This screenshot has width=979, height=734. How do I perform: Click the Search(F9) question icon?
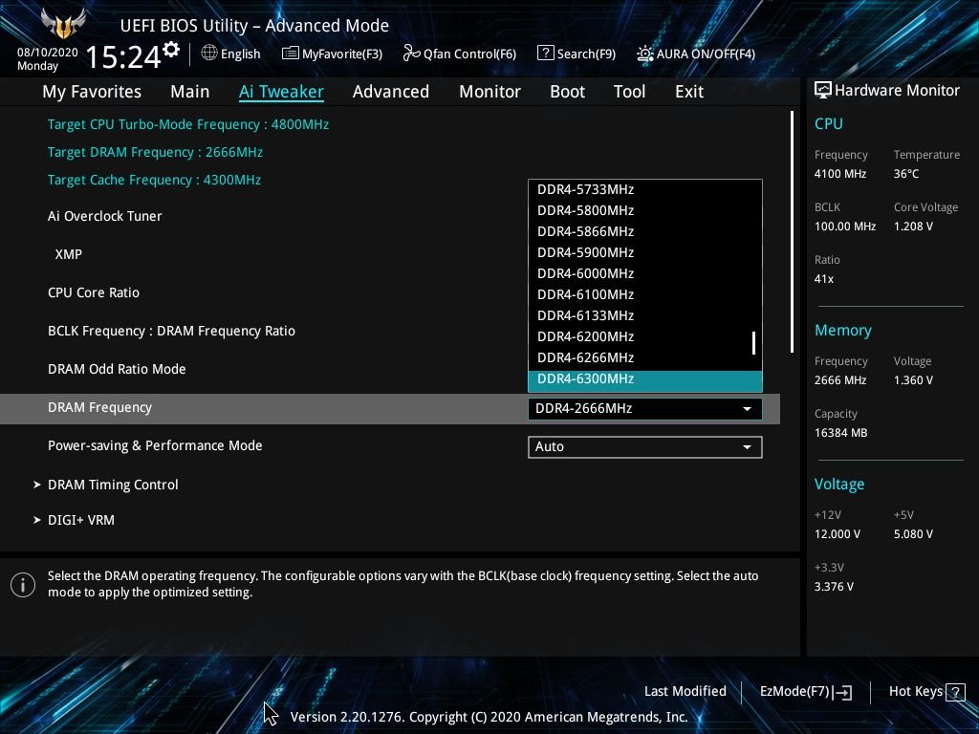click(x=545, y=54)
